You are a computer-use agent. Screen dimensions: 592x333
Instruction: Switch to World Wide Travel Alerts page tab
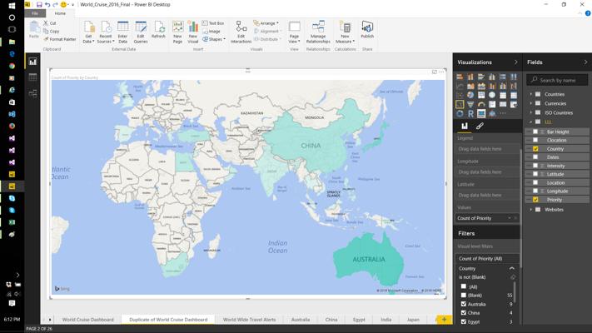click(x=249, y=320)
